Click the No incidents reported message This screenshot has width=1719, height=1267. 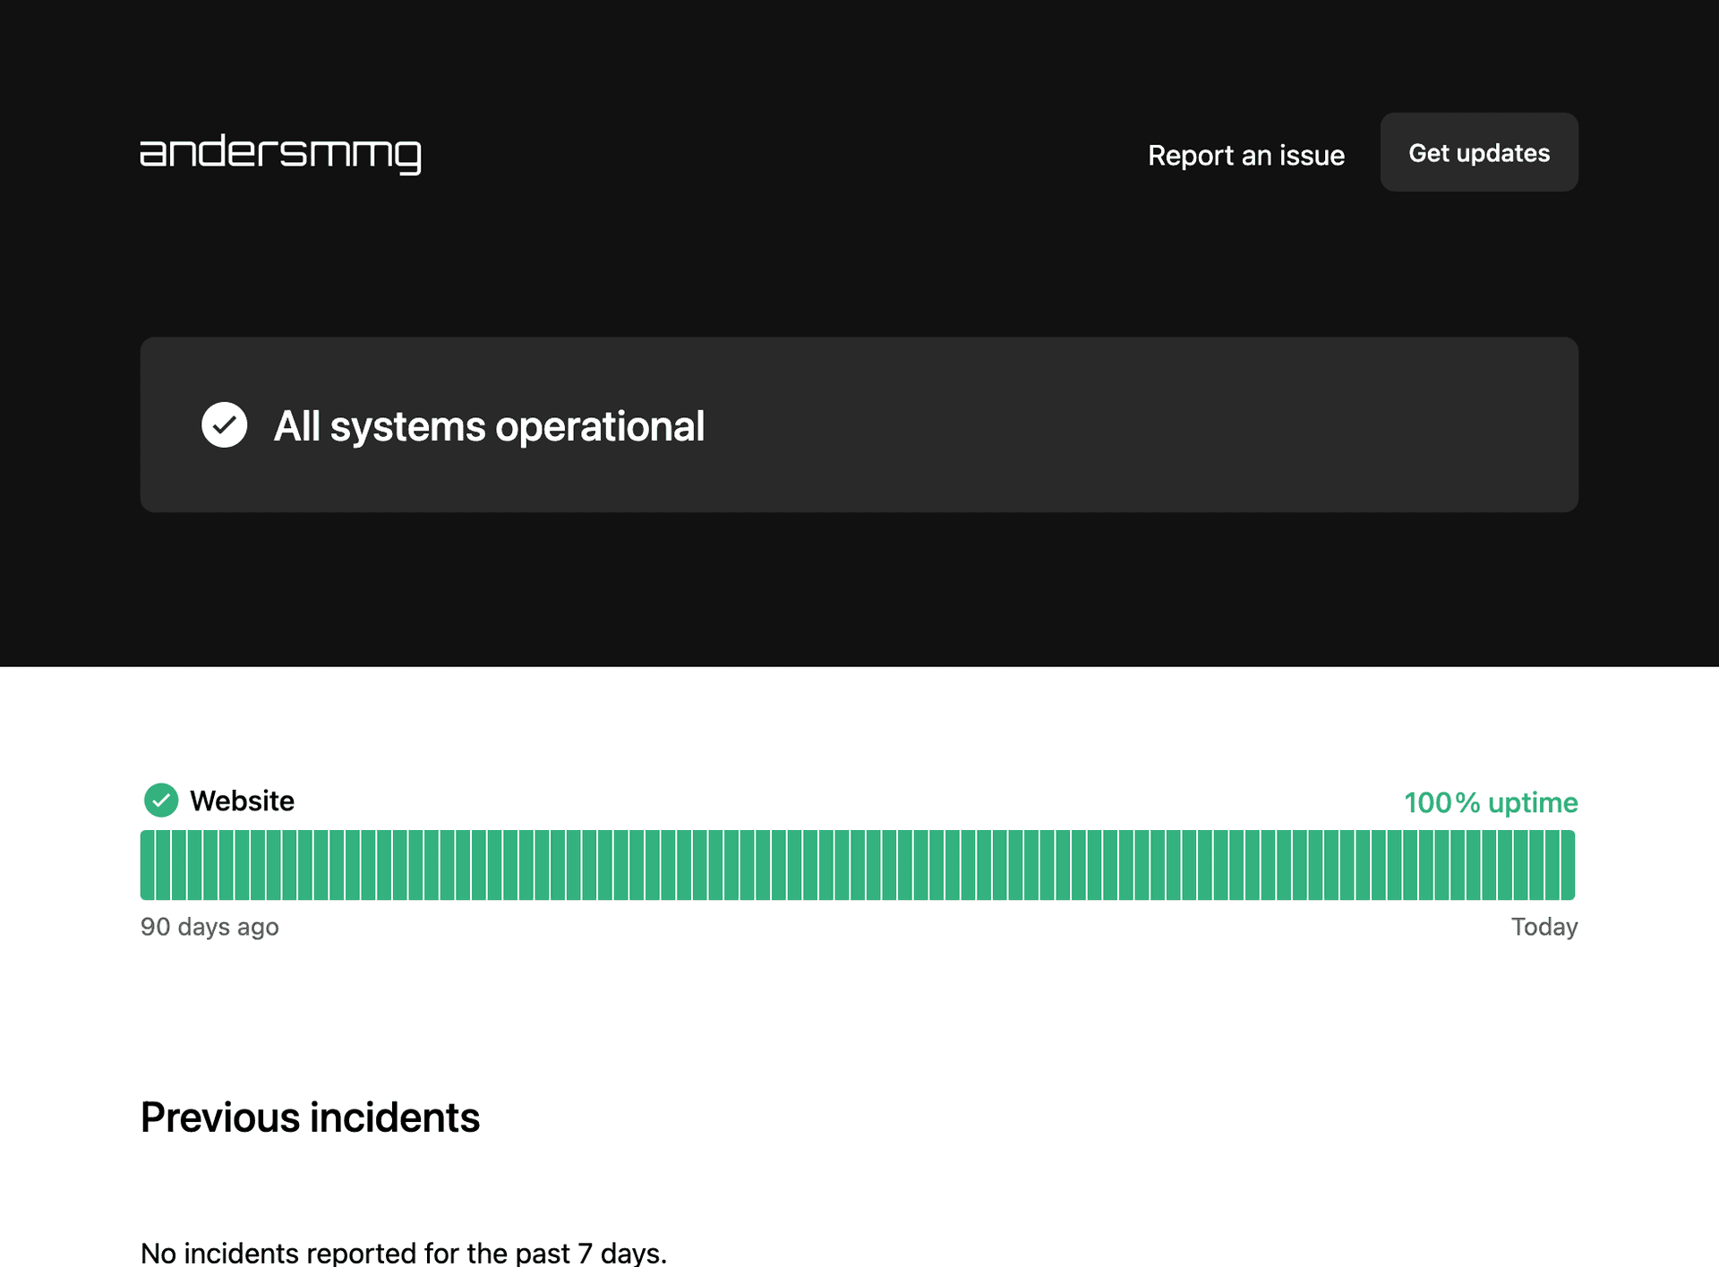pos(403,1252)
